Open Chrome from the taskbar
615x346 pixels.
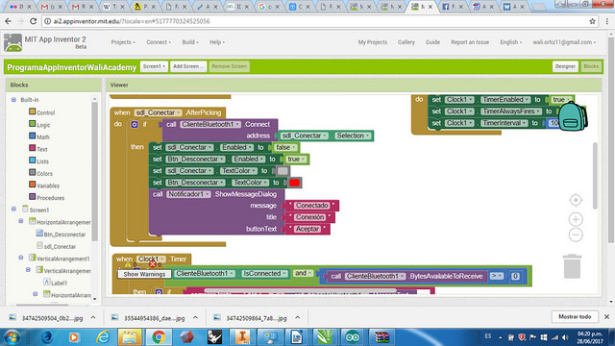(159, 337)
